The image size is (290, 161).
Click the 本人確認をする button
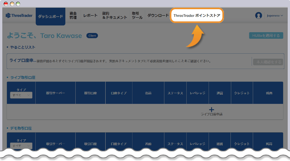point(268,62)
